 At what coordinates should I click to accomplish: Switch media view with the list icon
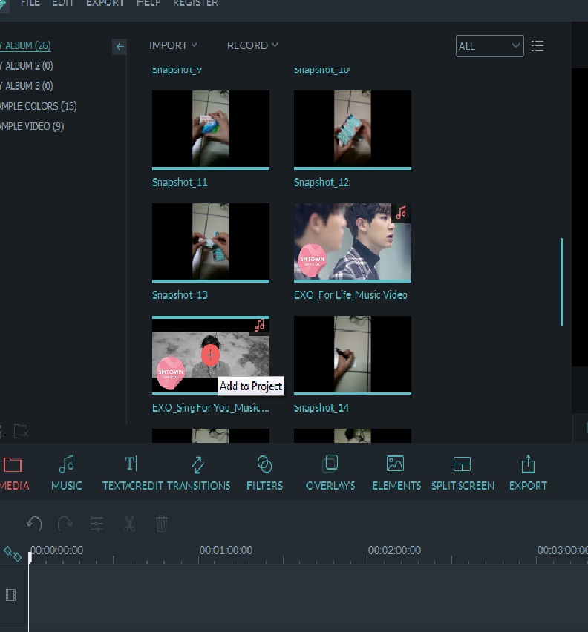538,46
